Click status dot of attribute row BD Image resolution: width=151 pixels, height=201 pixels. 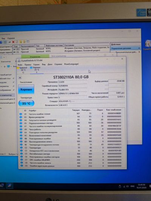click(21, 141)
